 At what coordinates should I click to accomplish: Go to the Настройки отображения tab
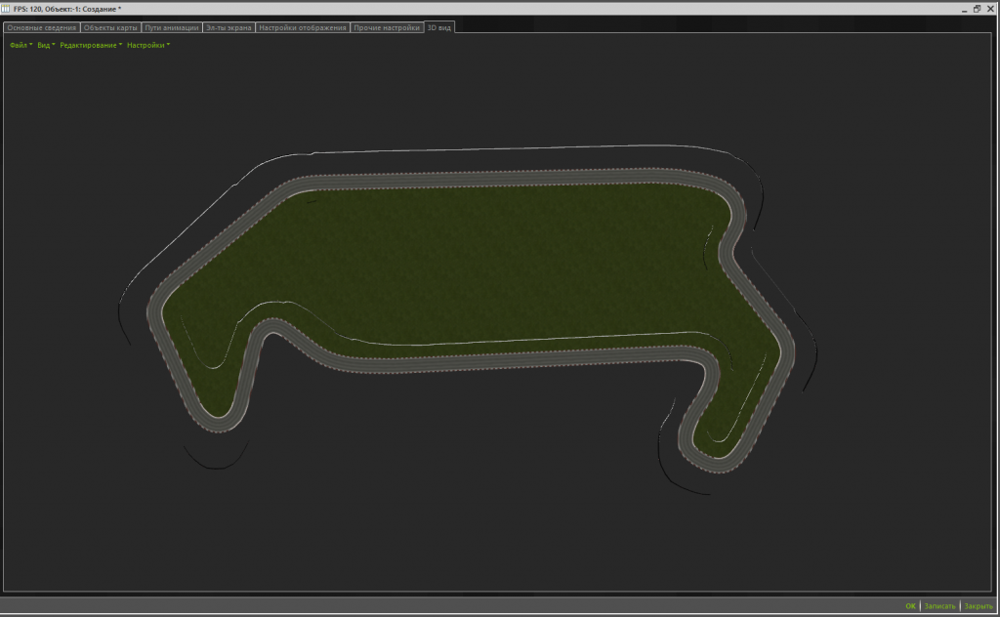(303, 27)
